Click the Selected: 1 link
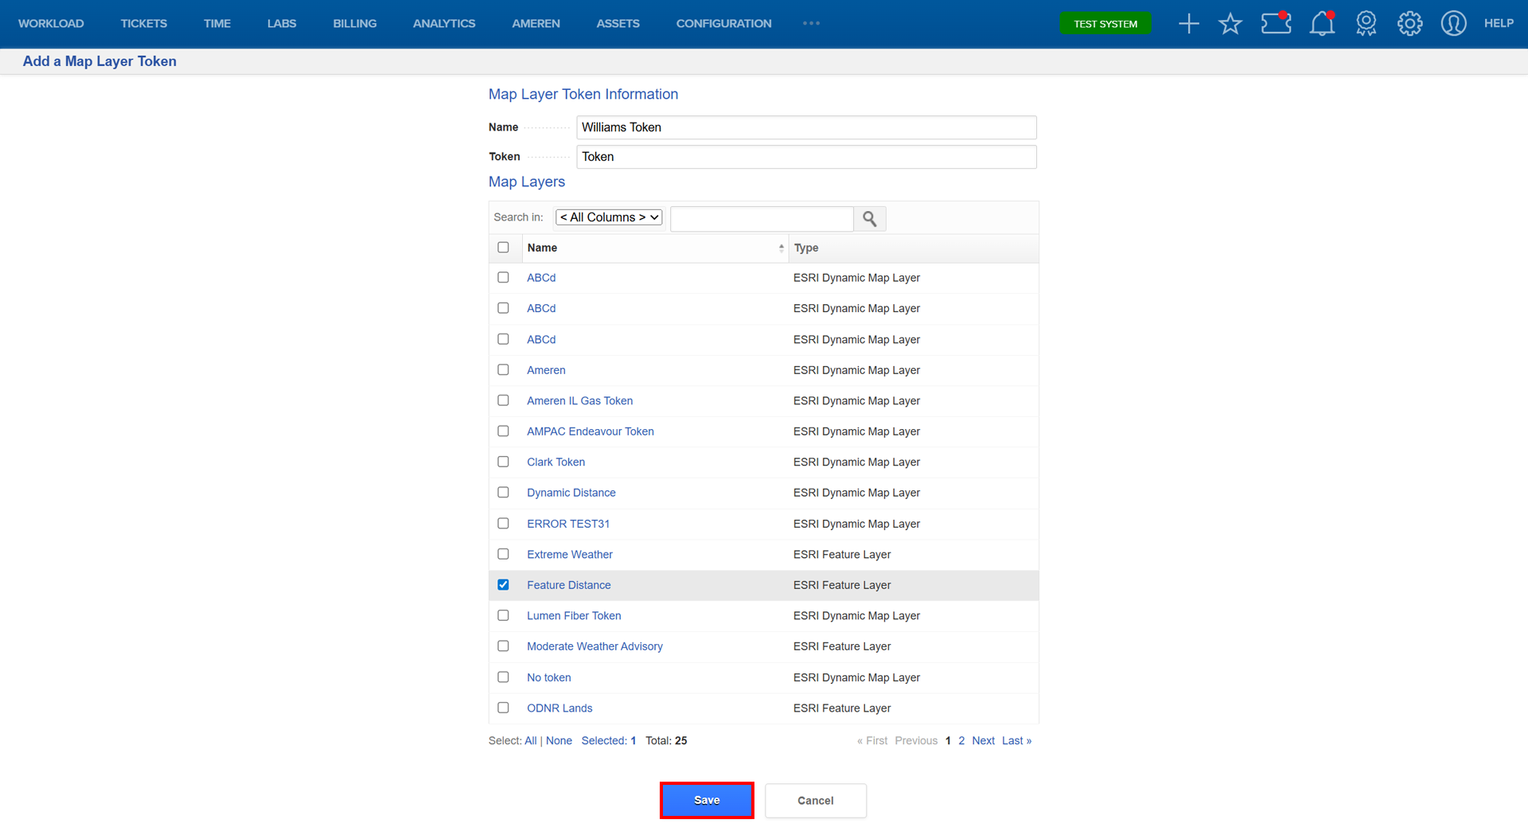This screenshot has width=1528, height=835. (x=609, y=741)
